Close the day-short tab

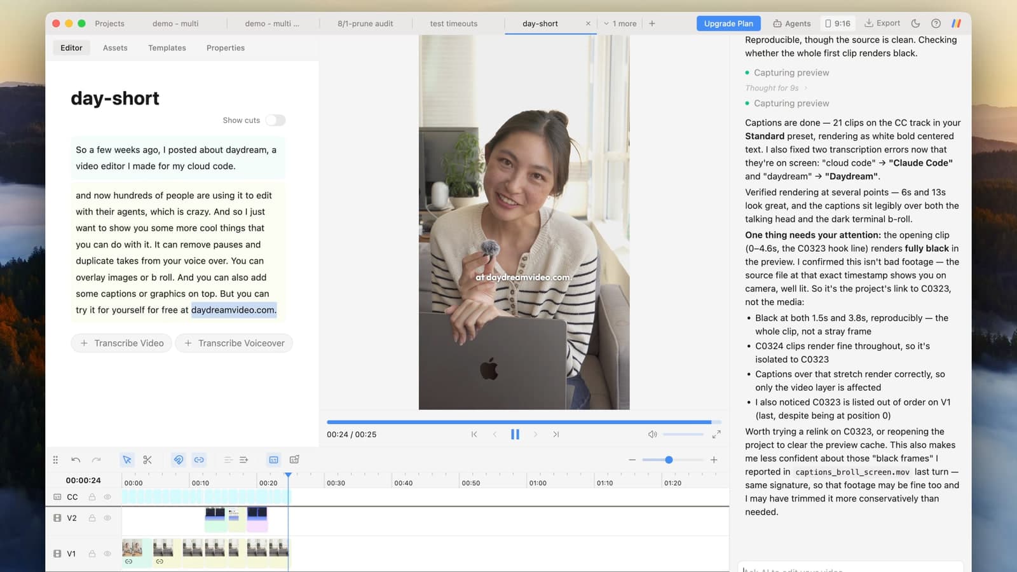[x=588, y=24]
